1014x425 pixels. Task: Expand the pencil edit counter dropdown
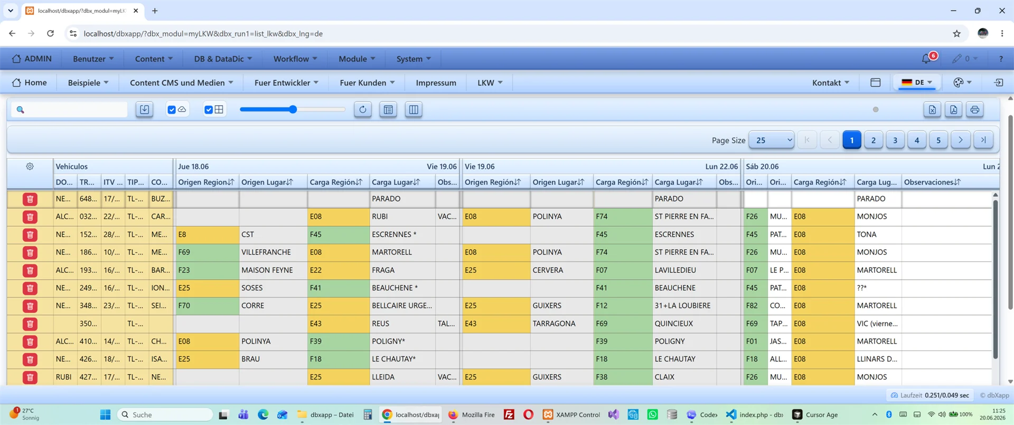(965, 59)
